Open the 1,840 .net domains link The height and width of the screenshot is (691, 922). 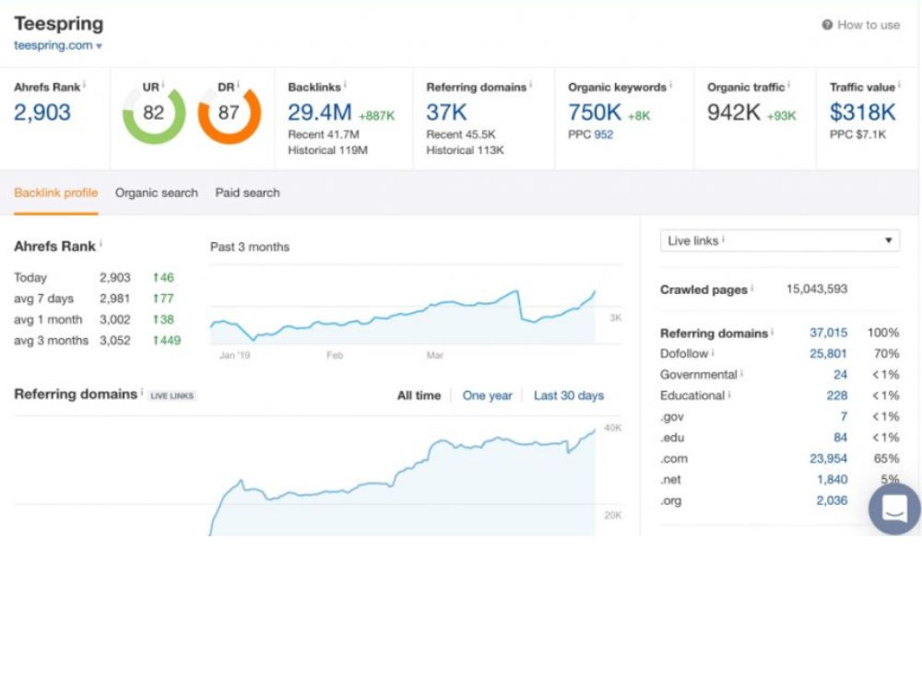click(832, 479)
